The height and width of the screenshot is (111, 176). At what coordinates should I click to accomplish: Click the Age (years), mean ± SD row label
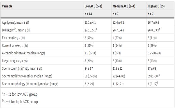tap(15, 22)
